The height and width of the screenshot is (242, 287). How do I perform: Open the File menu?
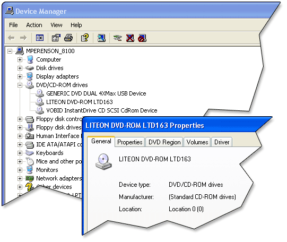(x=13, y=25)
